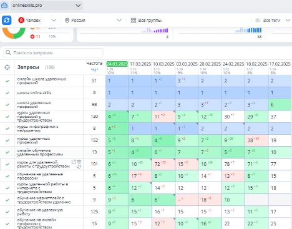Click refresh icon in курсы для удаленной работы row

click(79, 167)
